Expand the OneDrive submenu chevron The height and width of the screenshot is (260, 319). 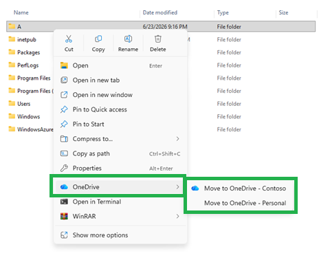177,187
